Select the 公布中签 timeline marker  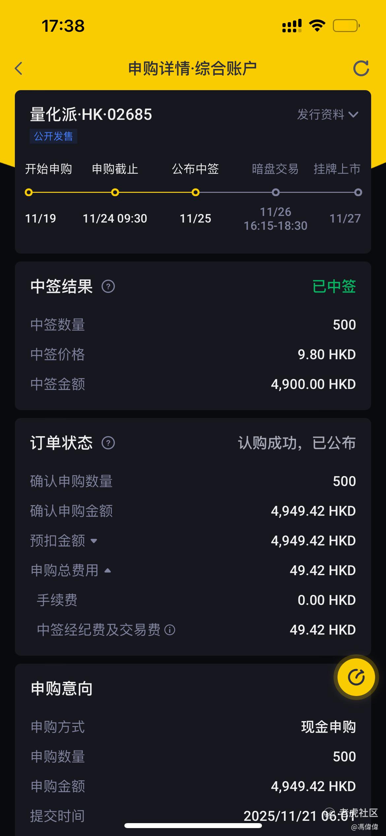196,192
